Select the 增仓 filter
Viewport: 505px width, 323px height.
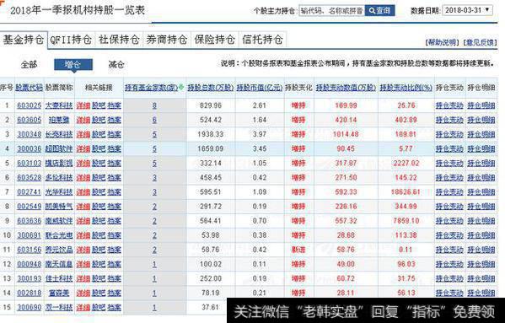[x=73, y=64]
